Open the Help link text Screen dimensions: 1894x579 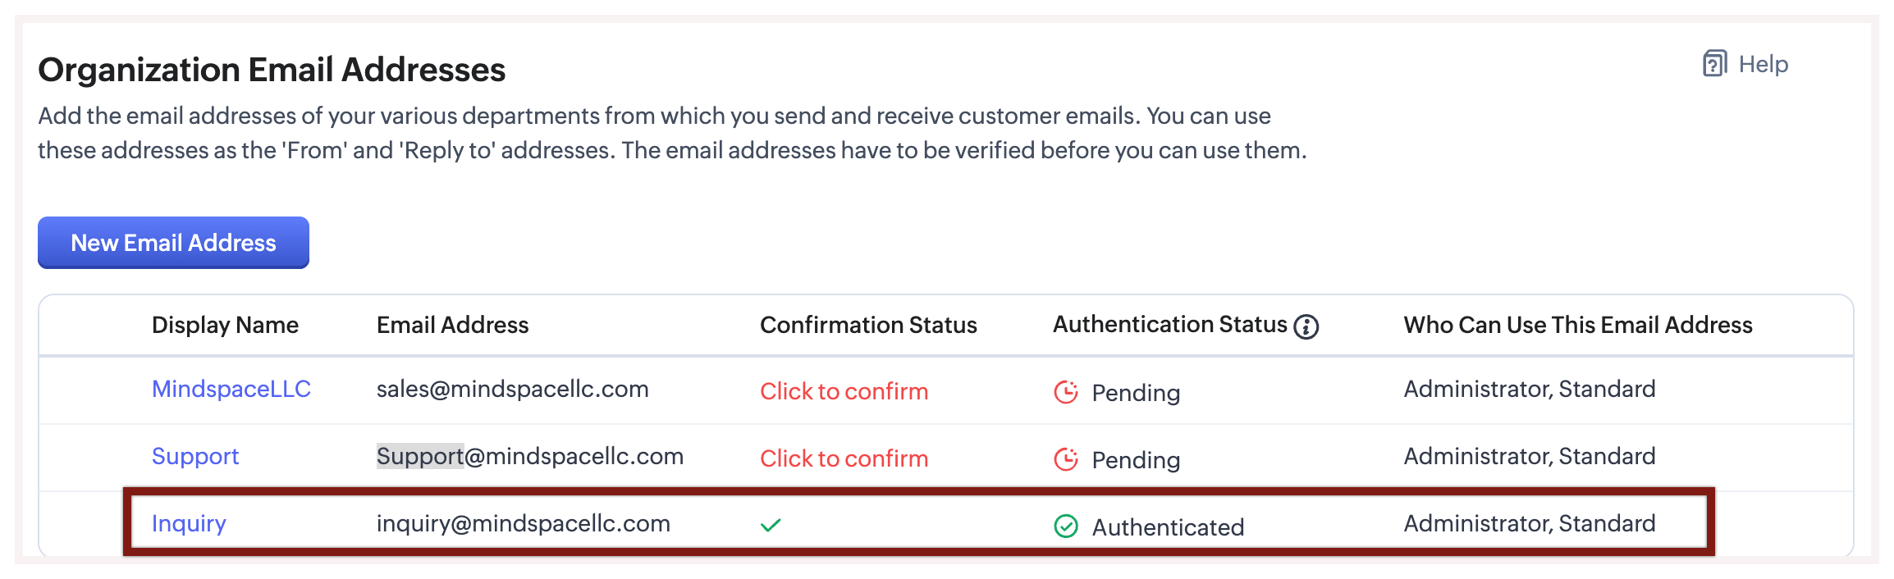[1763, 64]
